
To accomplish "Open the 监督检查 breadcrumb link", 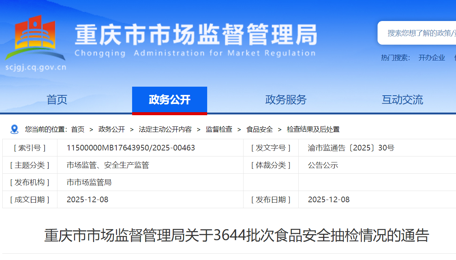I will pos(219,129).
